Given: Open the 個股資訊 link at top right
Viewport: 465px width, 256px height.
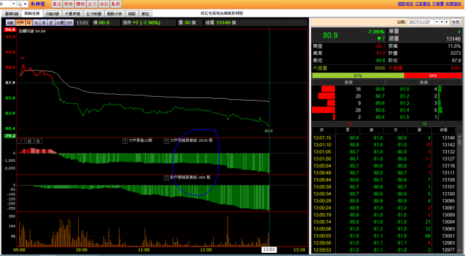Looking at the screenshot, I should tap(405, 4).
